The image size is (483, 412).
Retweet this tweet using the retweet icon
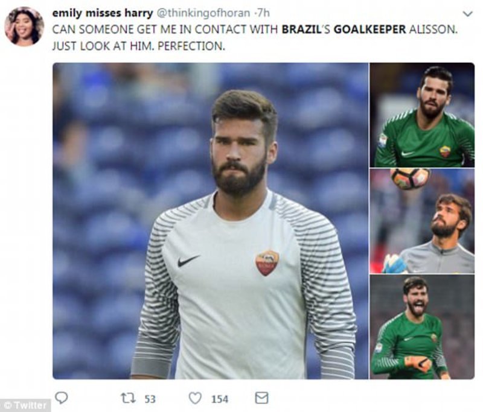pos(128,398)
